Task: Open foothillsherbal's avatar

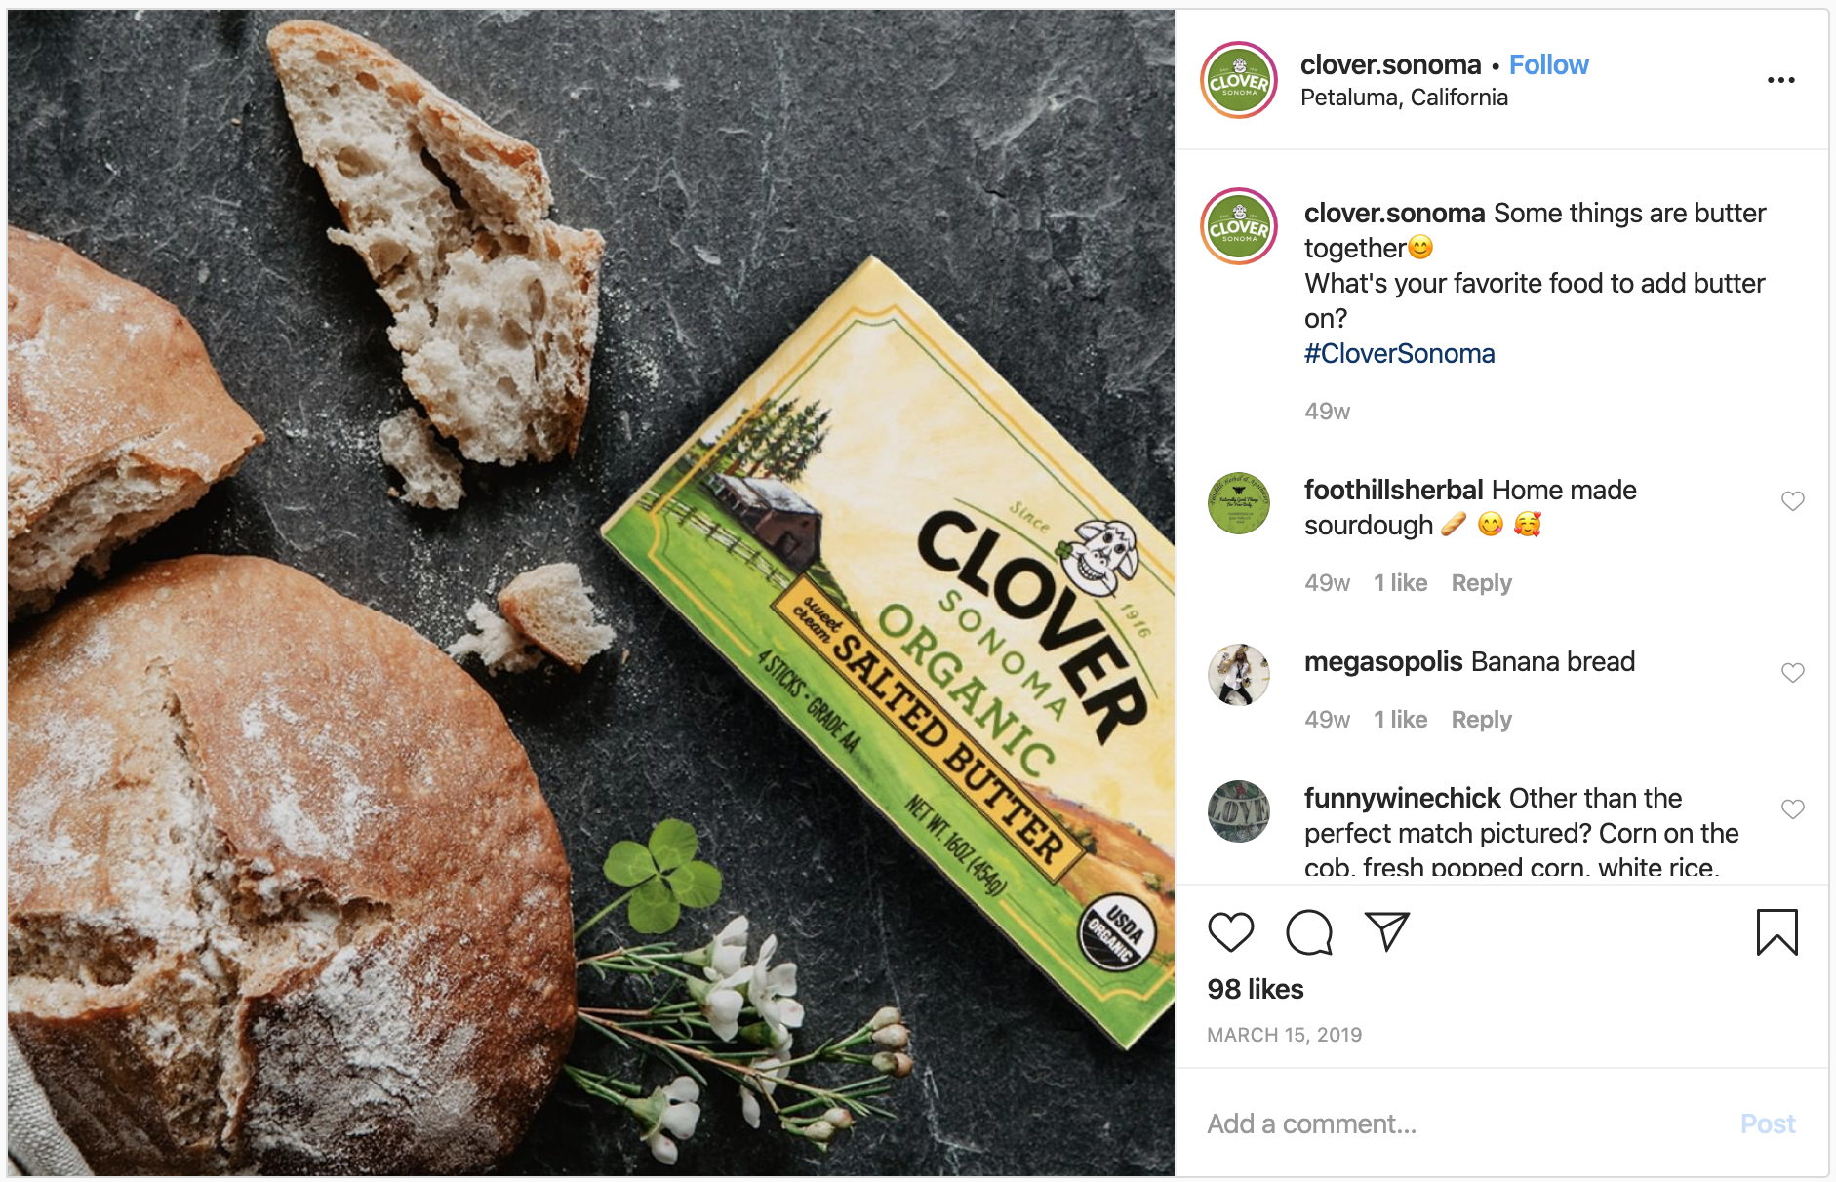Action: [1239, 503]
